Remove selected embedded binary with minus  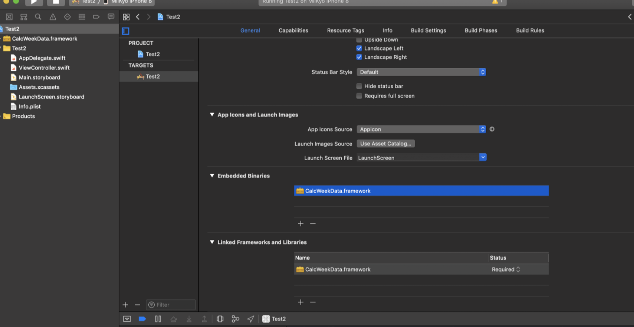[313, 223]
